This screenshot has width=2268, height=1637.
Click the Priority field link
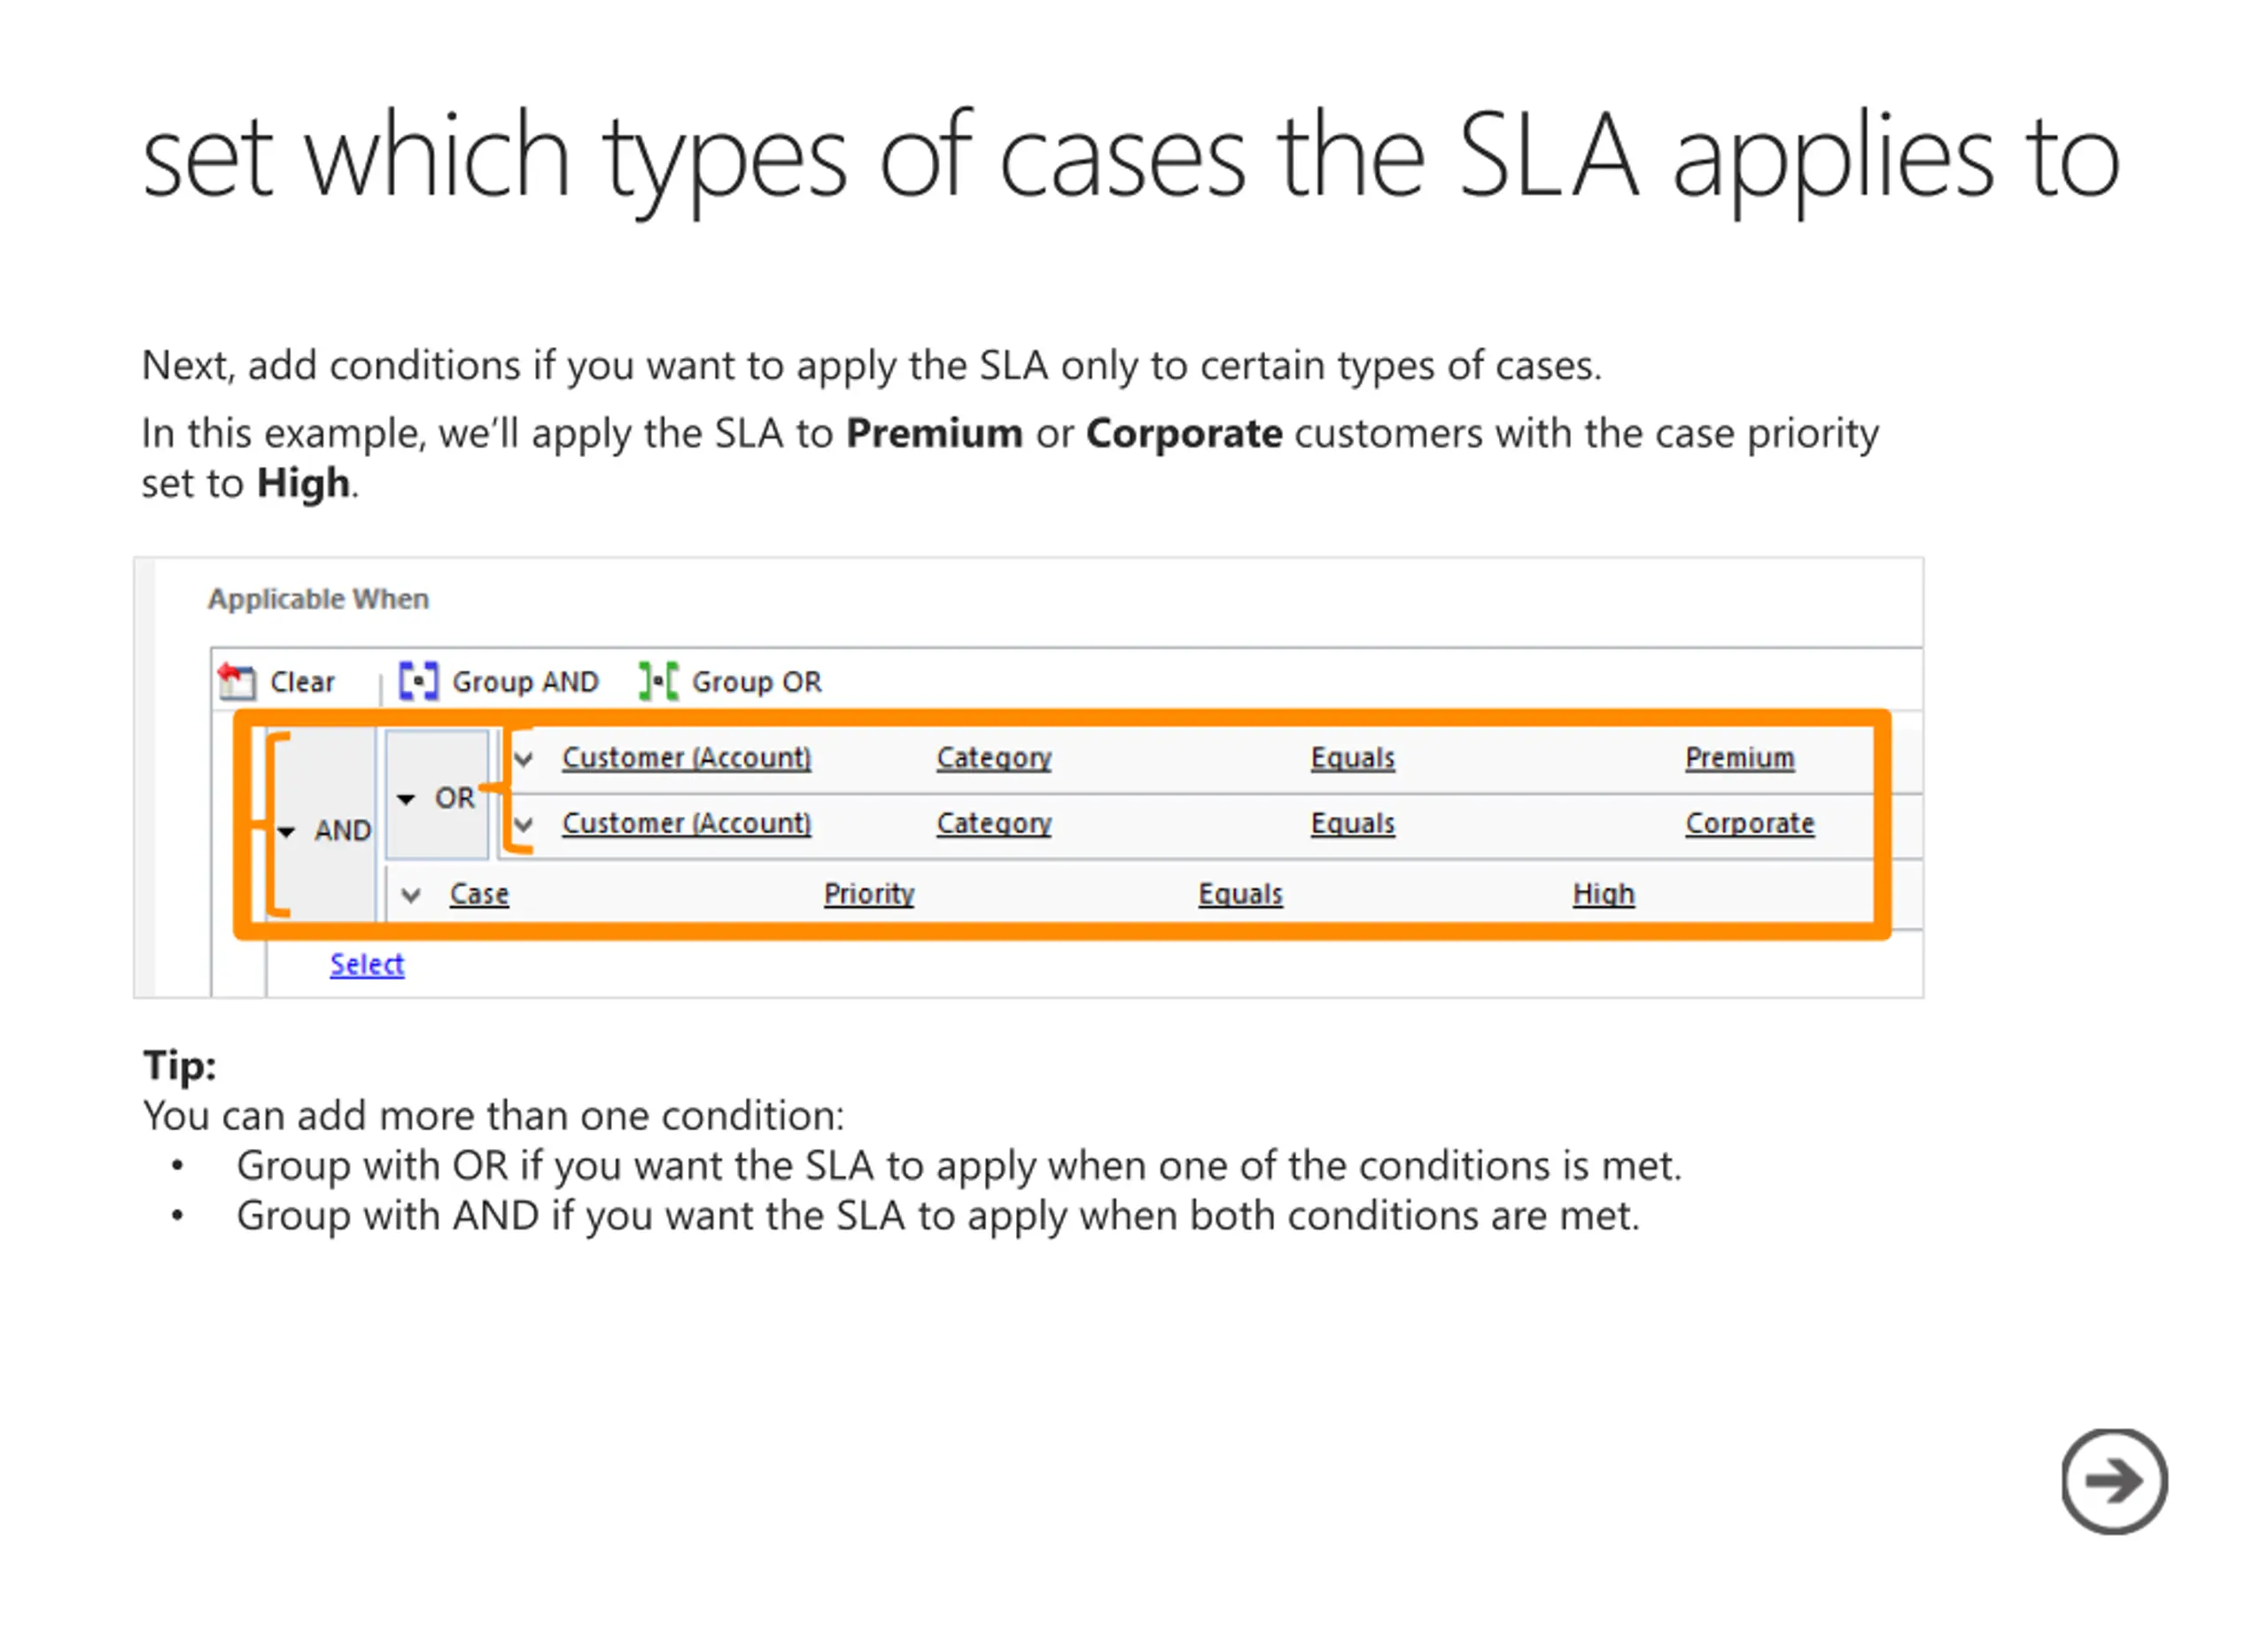click(x=869, y=894)
